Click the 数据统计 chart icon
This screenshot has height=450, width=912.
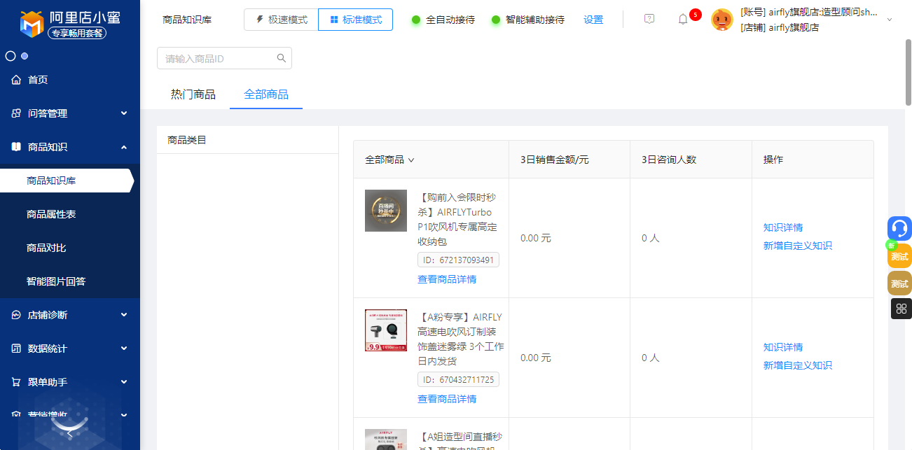(x=16, y=349)
